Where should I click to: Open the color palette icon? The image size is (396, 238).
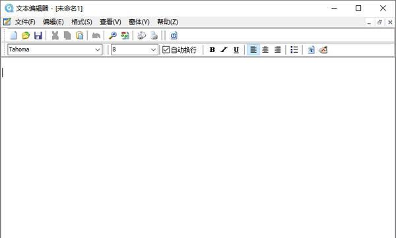click(x=323, y=49)
